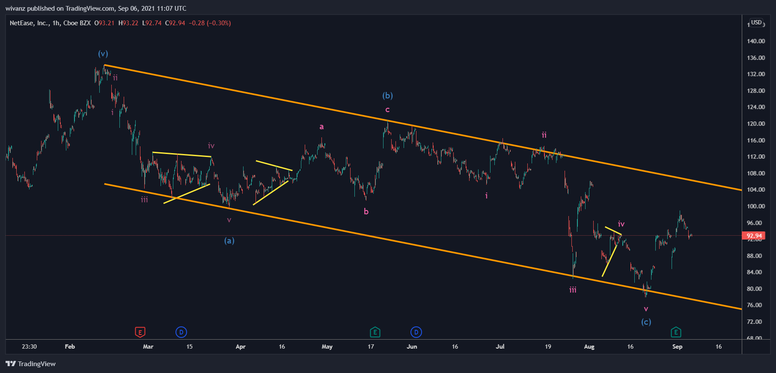
Task: Click the 88.00 price axis label
Action: (754, 256)
